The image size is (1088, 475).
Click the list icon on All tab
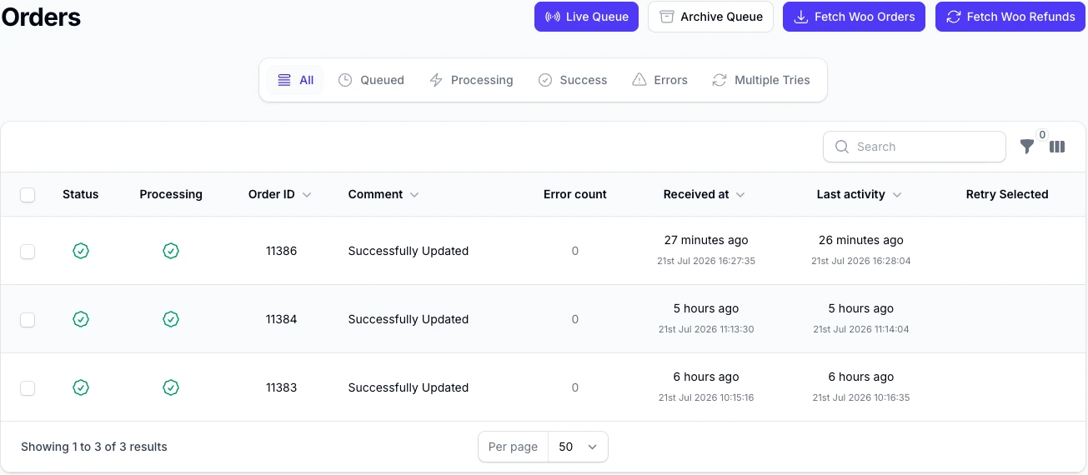tap(284, 80)
